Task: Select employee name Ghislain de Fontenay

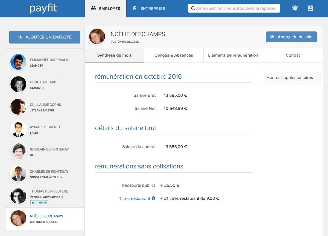Action: [49, 149]
